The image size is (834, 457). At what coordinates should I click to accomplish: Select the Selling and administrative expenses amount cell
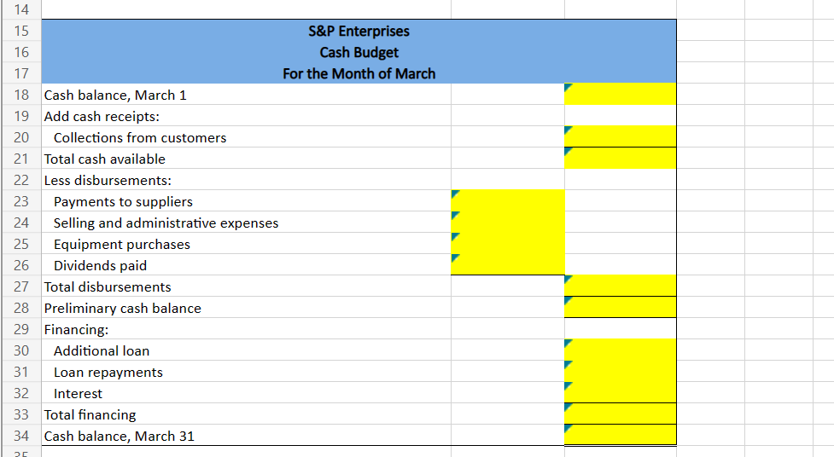coord(507,223)
